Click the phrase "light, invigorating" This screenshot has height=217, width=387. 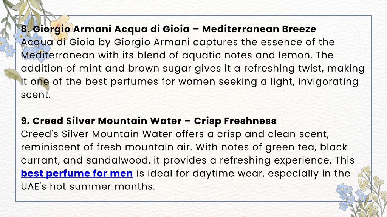pyautogui.click(x=314, y=82)
